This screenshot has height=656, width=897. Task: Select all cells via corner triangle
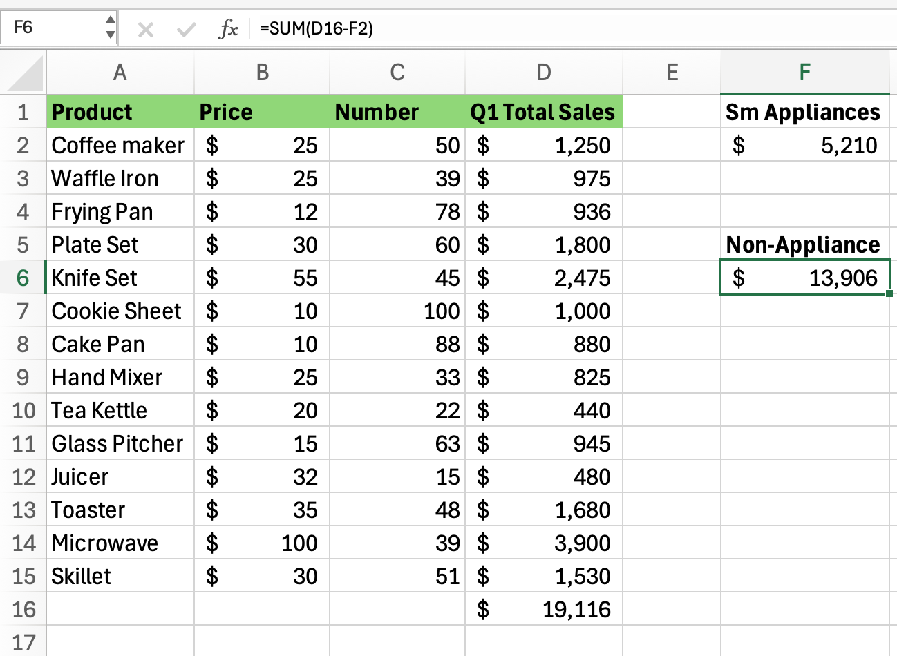(24, 73)
